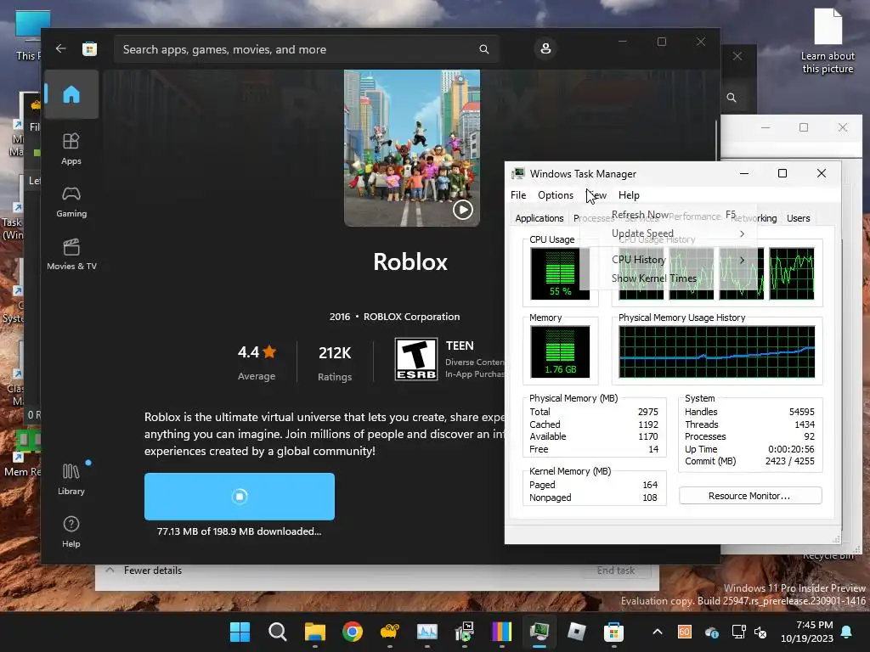Image resolution: width=870 pixels, height=652 pixels.
Task: Click the 212K Ratings count
Action: [335, 363]
